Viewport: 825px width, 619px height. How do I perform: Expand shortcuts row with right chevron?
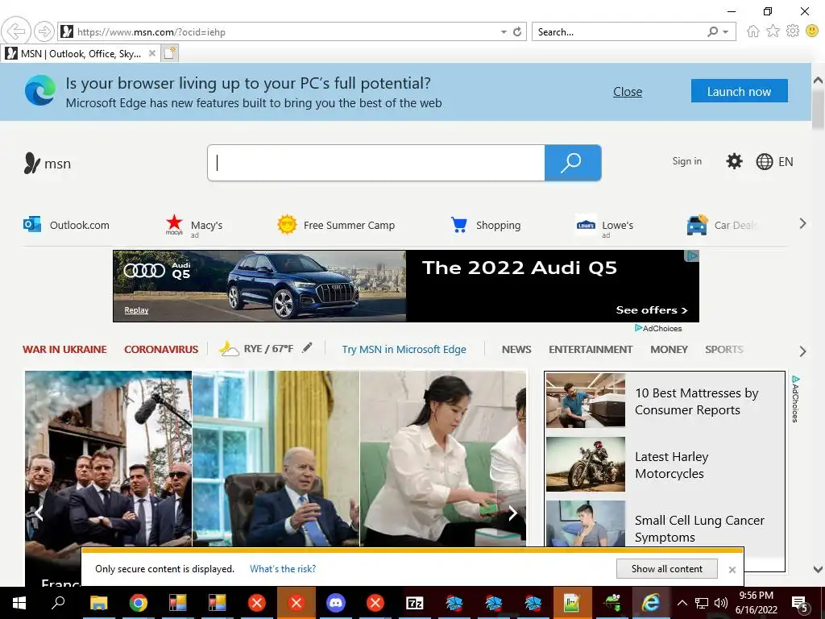tap(802, 224)
